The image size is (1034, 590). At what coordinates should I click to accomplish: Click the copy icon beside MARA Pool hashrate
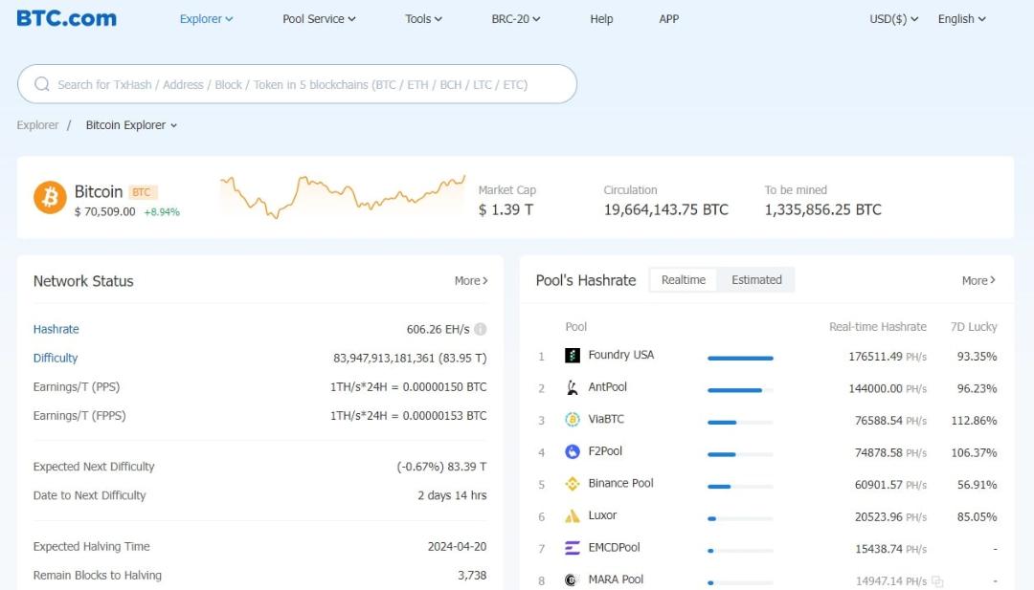[x=937, y=581]
